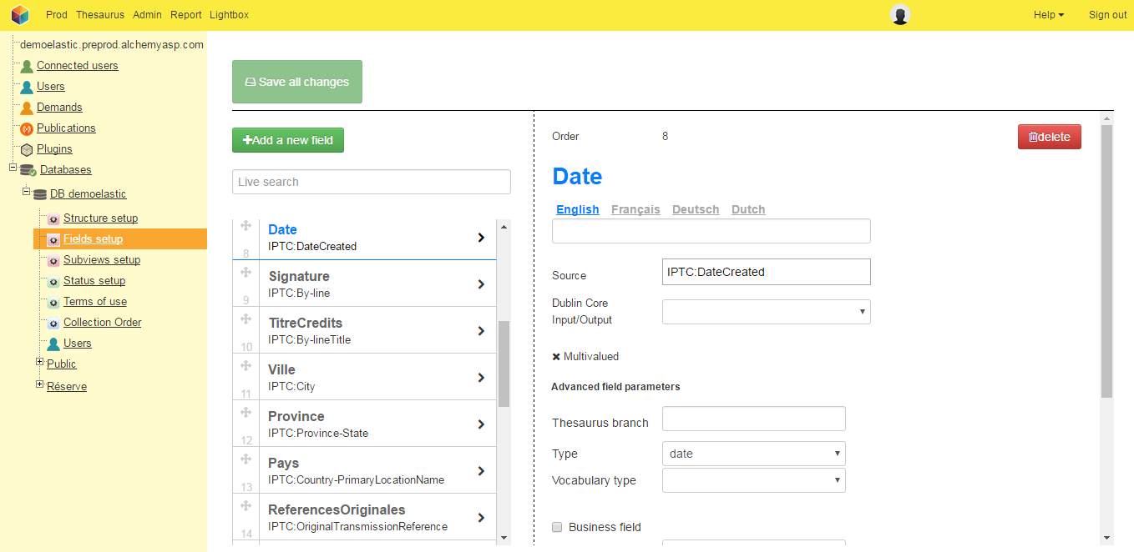Click the Publications orange icon
The image size is (1134, 552).
(27, 128)
